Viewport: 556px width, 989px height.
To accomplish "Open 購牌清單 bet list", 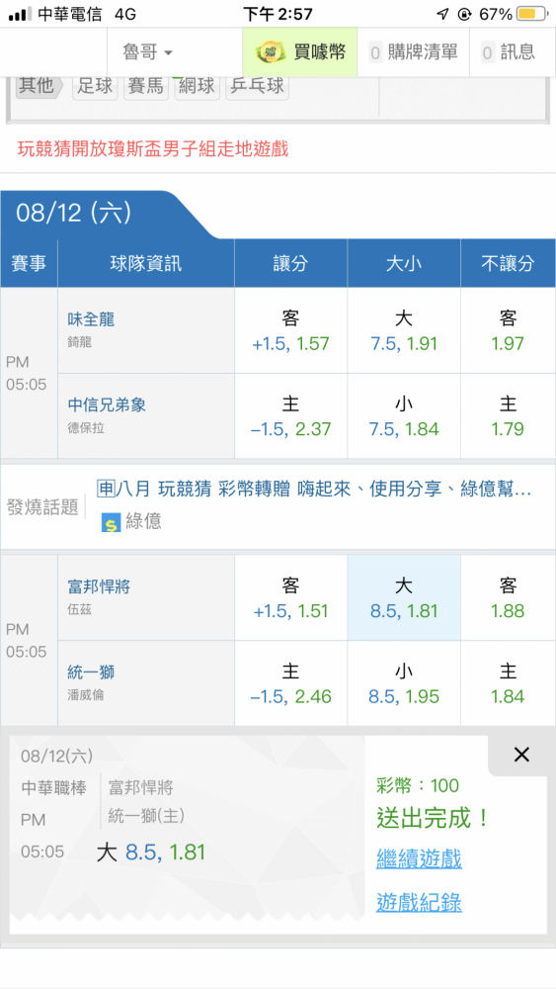I will tap(413, 51).
